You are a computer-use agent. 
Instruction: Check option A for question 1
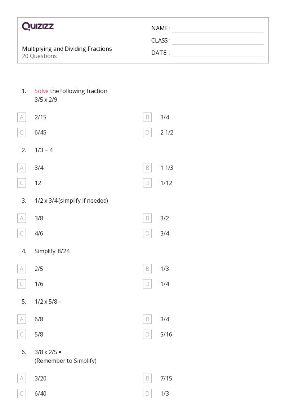click(22, 117)
